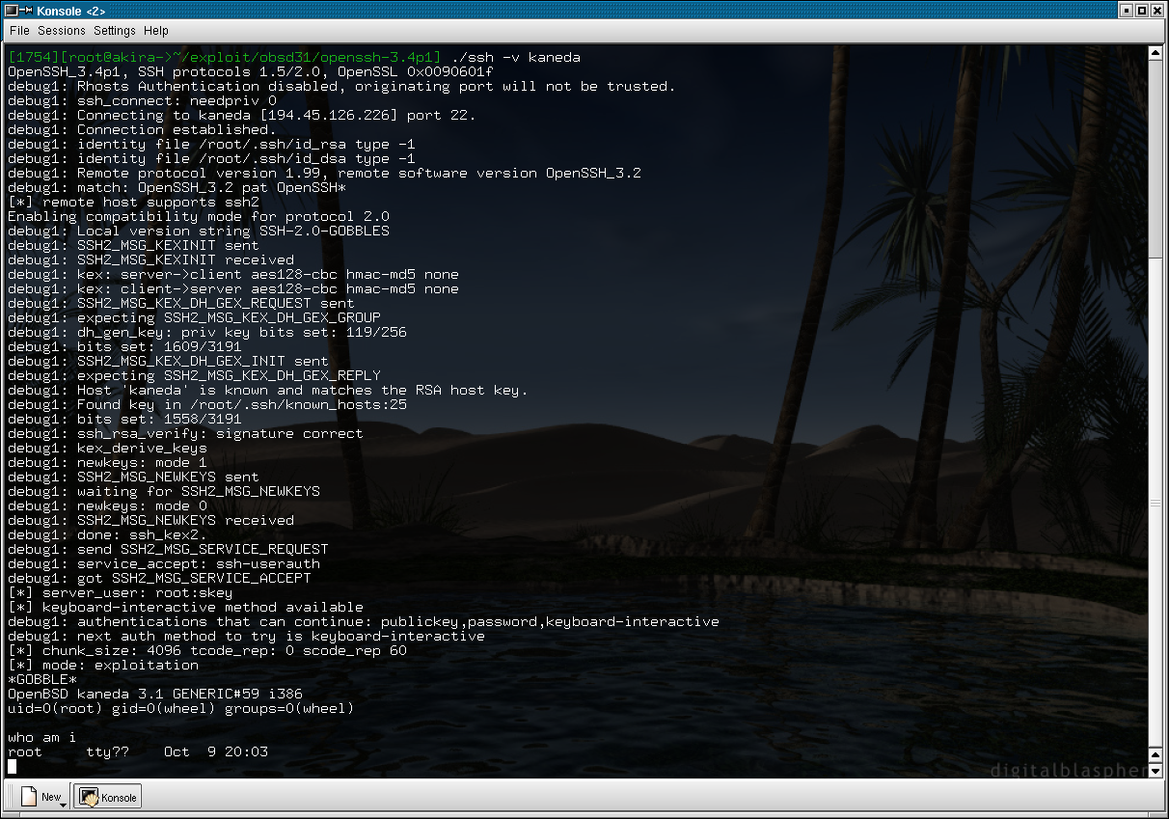Click the './ssh -v kaneda' command text
The image size is (1169, 819).
[x=515, y=57]
